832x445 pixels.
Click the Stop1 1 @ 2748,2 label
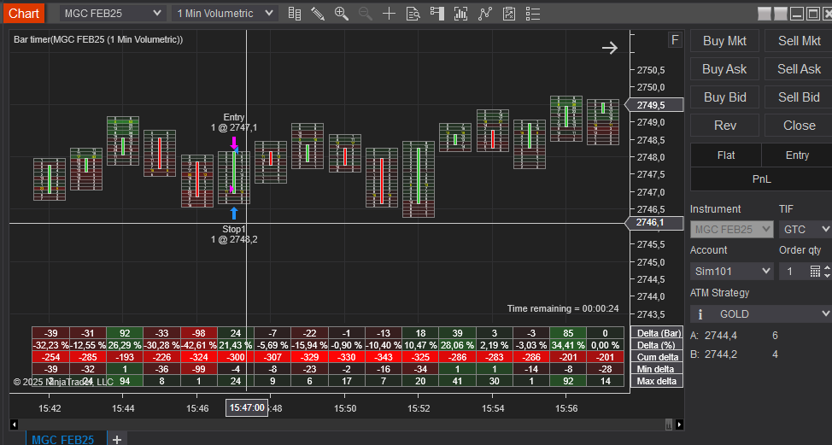click(x=234, y=234)
